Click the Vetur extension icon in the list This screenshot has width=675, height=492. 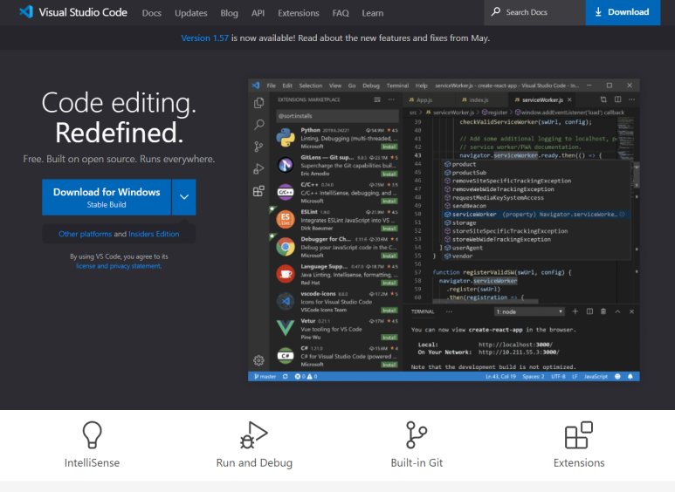coord(286,328)
